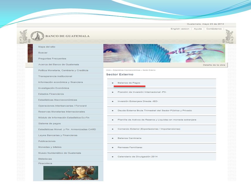Viewport: 251px width, 188px height.
Task: Open the Balanza Cambiaria link
Action: click(x=129, y=138)
